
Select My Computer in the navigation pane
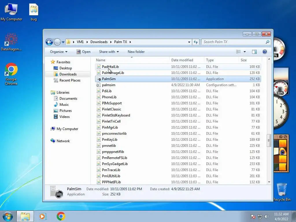coord(67,129)
